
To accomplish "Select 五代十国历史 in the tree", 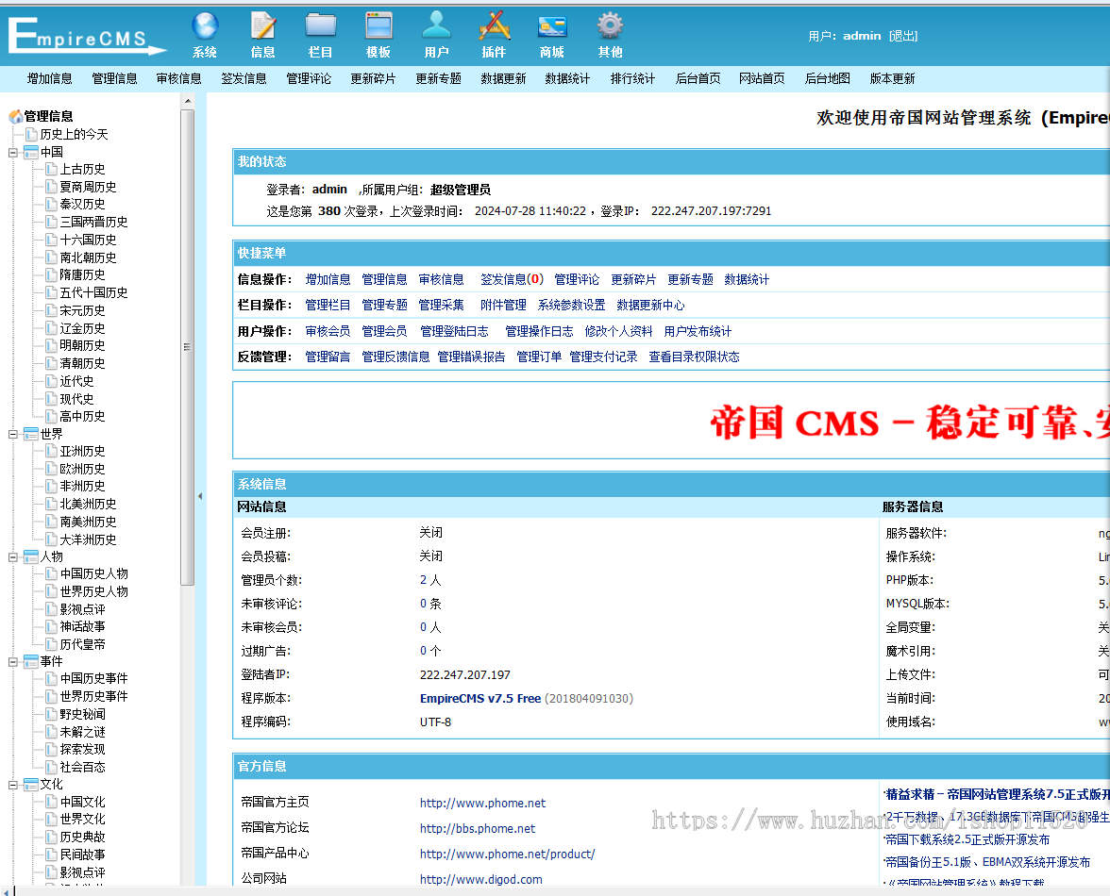I will point(93,292).
